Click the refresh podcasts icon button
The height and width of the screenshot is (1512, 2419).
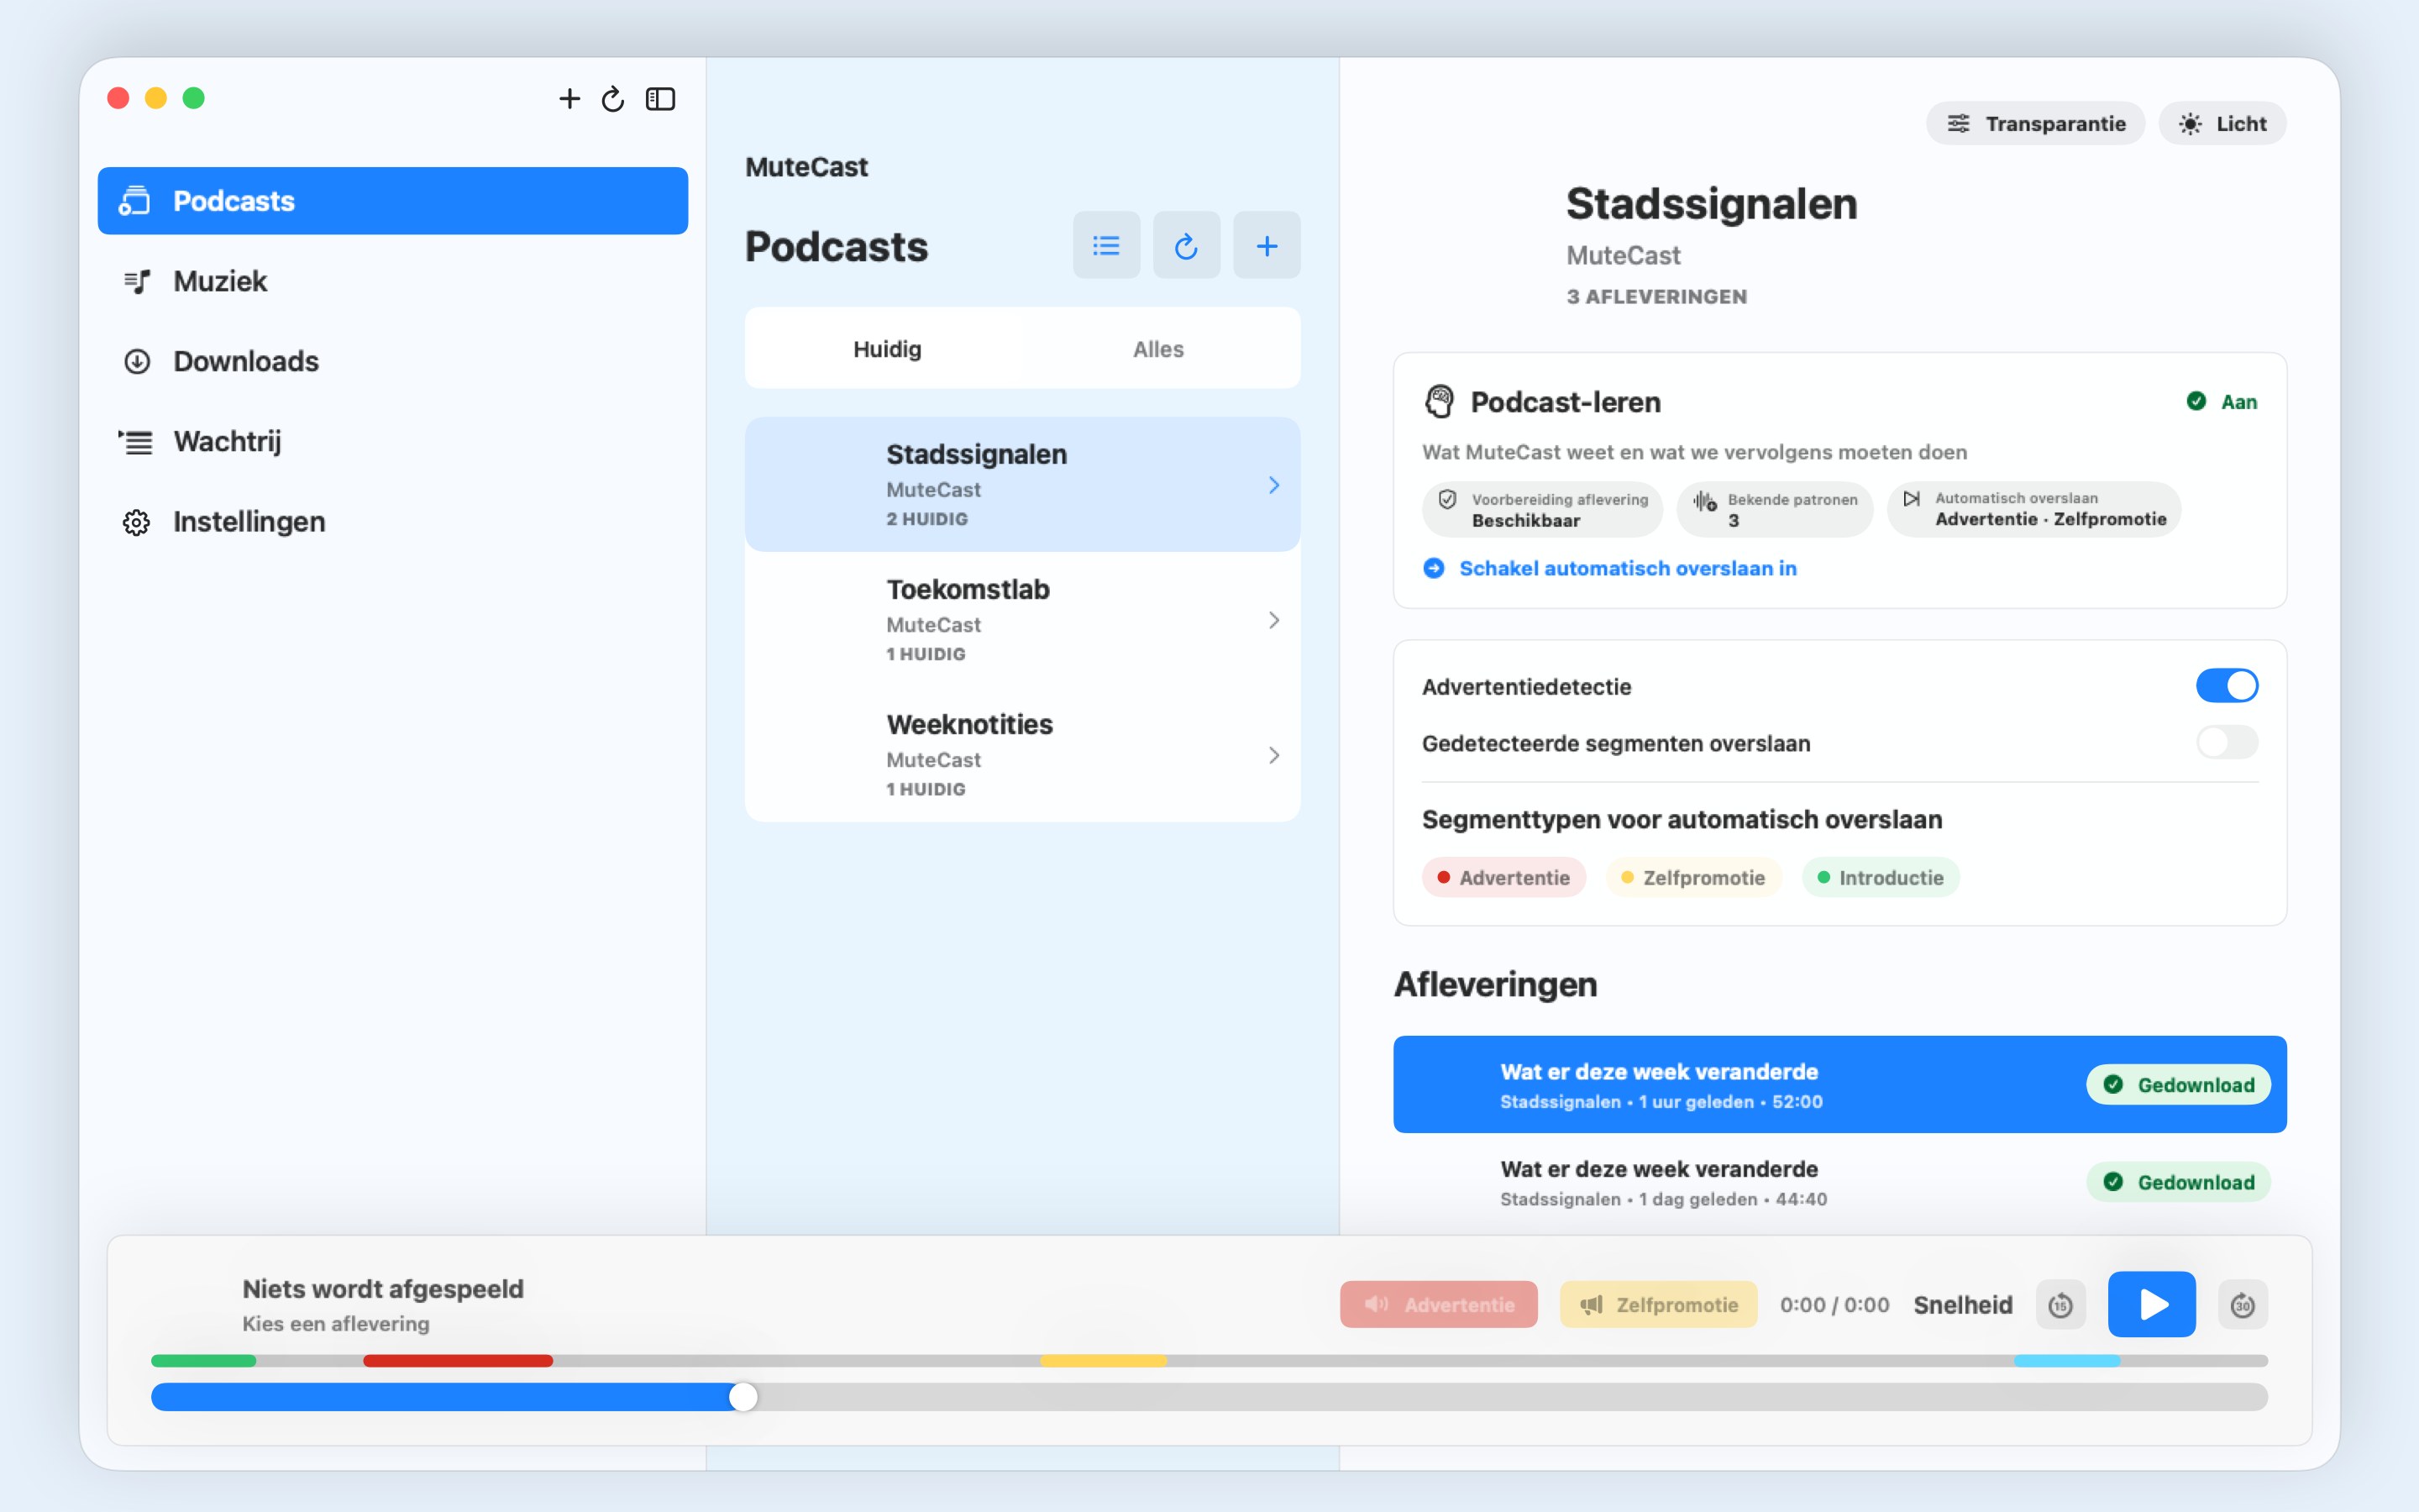[x=1185, y=245]
